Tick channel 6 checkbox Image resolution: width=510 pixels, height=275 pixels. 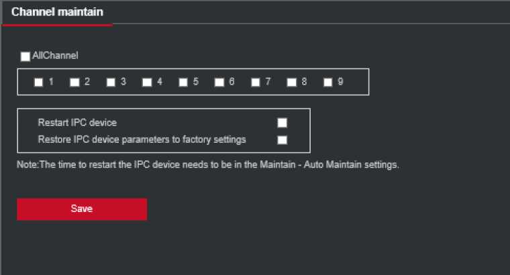219,82
